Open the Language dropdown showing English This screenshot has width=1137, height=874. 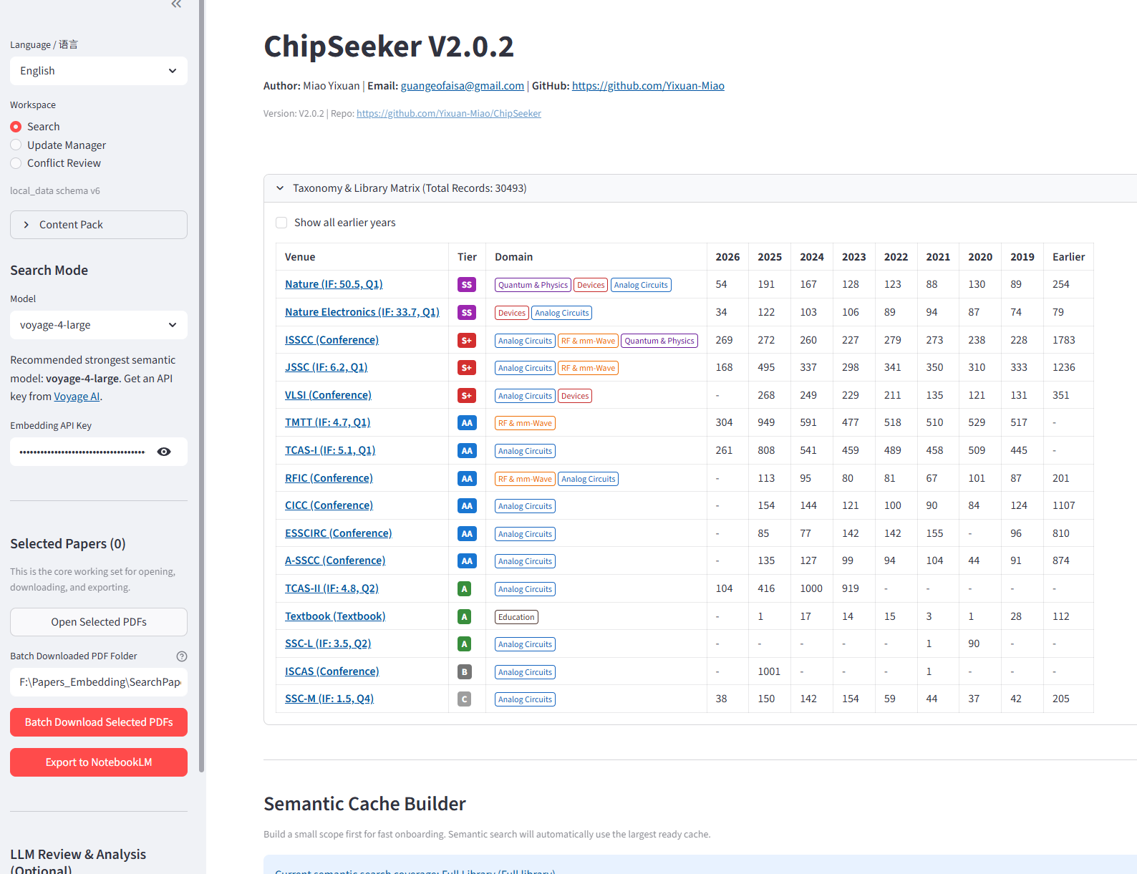pyautogui.click(x=99, y=71)
